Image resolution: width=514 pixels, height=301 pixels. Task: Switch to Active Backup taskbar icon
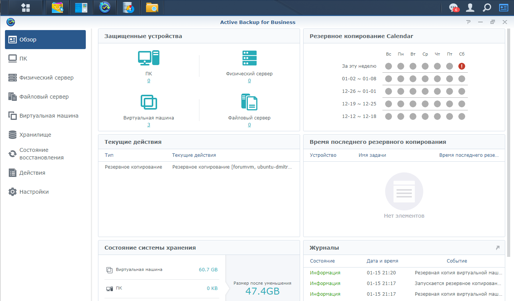105,7
